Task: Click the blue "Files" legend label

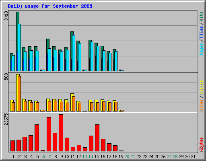Action: [x=202, y=32]
